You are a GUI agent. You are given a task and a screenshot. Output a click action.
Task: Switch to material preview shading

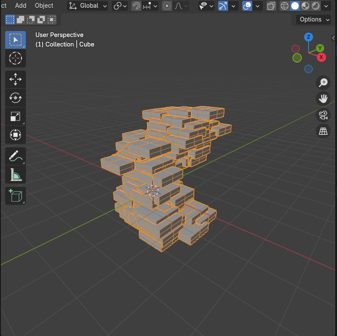(x=305, y=6)
